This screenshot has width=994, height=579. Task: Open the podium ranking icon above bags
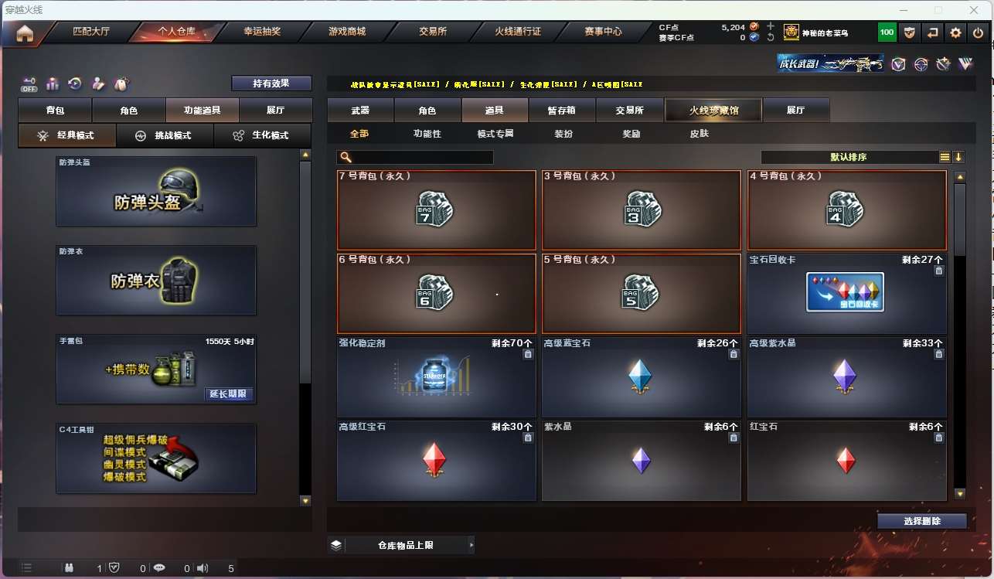tap(53, 83)
